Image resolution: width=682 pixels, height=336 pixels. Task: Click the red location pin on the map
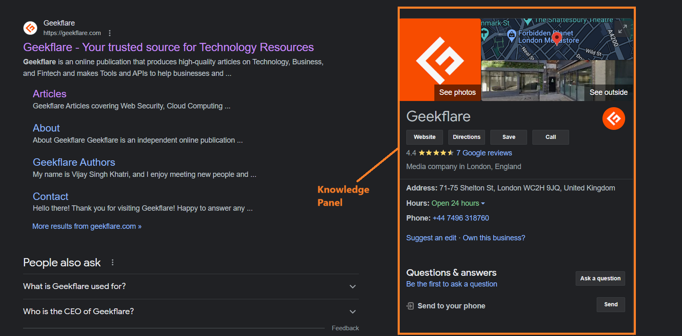[557, 38]
